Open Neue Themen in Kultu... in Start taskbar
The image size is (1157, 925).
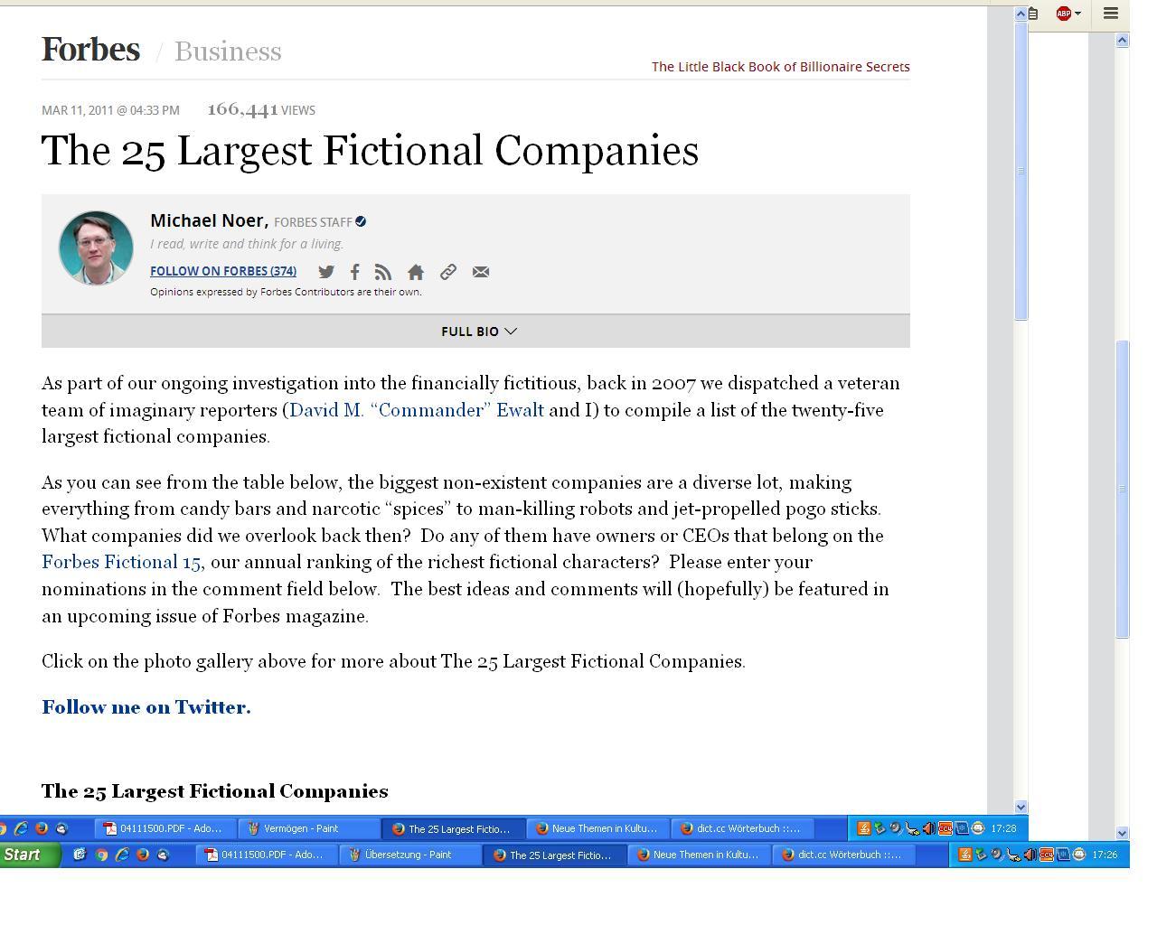(700, 855)
